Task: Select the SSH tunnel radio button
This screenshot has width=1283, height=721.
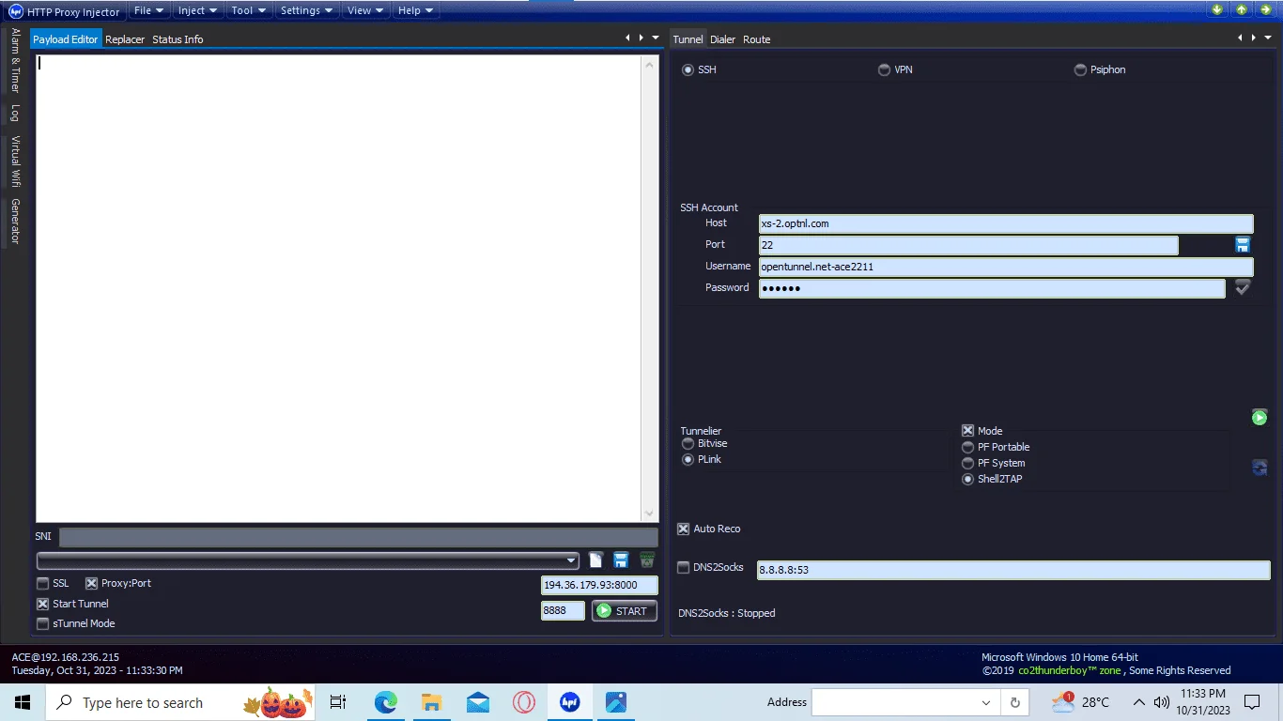Action: click(x=688, y=69)
